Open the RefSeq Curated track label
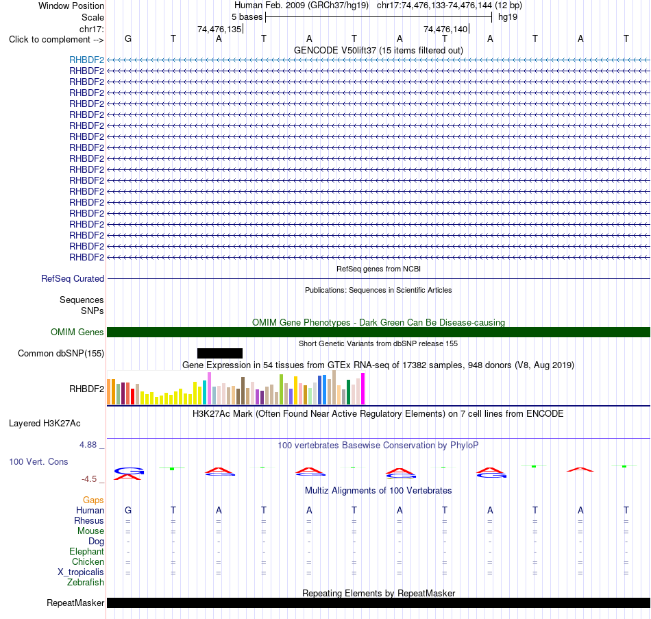Viewport: 651px width, 619px height. click(72, 278)
